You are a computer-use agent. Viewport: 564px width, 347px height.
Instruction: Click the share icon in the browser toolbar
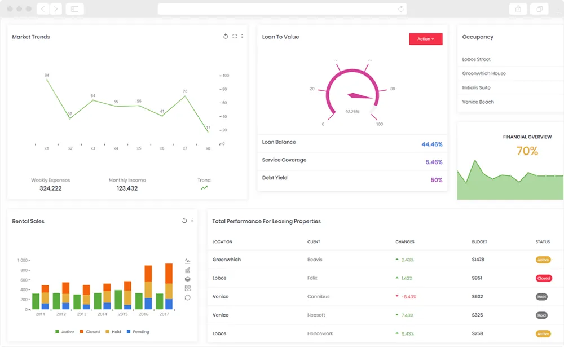pyautogui.click(x=518, y=8)
